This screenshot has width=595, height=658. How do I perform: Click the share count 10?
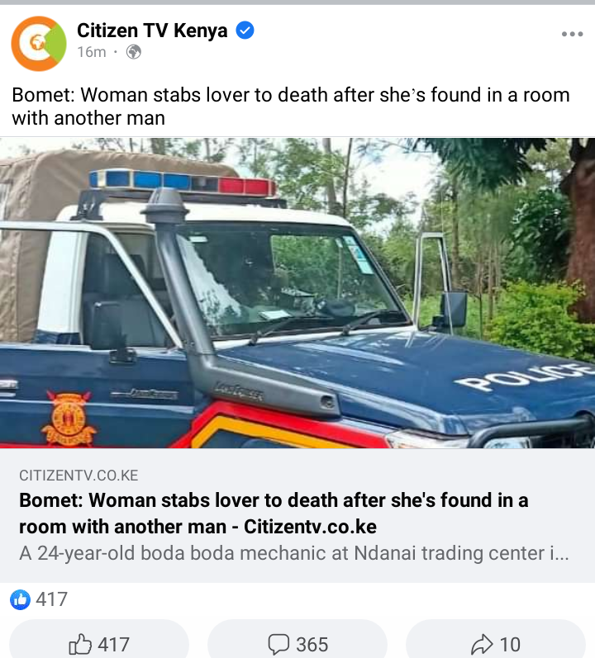(x=510, y=645)
